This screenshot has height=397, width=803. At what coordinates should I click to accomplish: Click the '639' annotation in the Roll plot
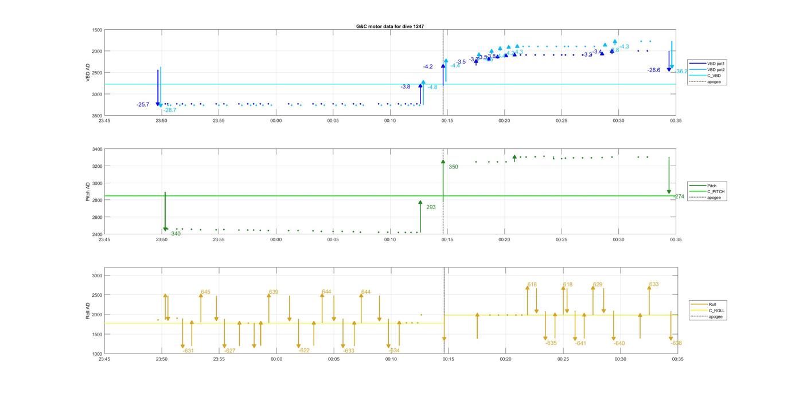point(274,292)
